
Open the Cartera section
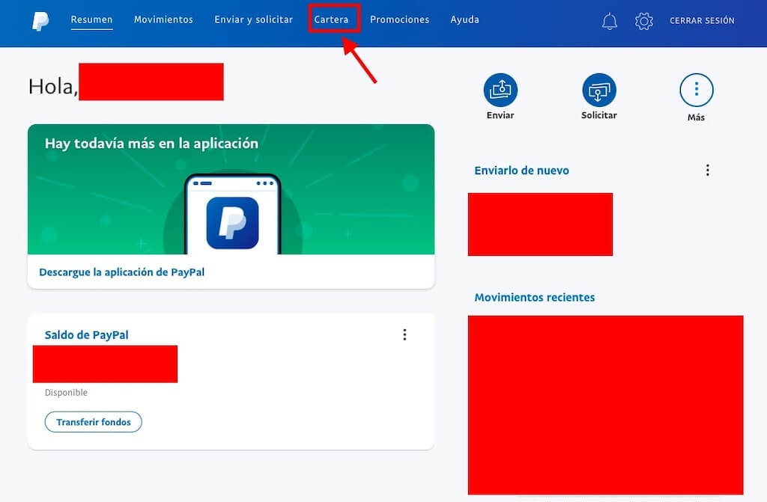coord(333,19)
